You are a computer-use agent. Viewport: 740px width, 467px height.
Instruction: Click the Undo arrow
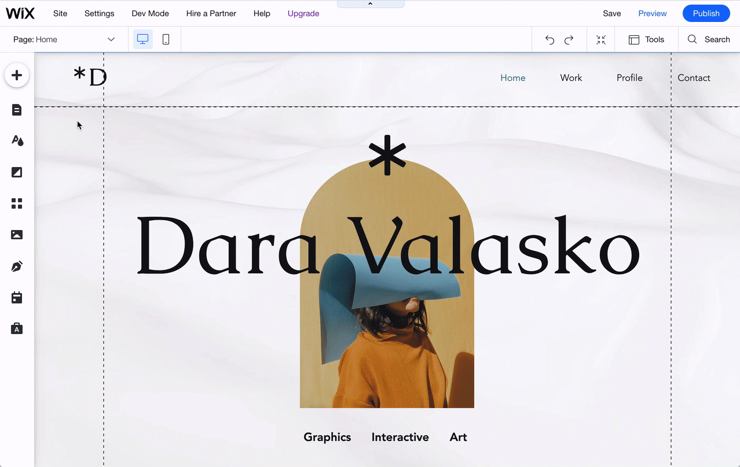point(549,39)
